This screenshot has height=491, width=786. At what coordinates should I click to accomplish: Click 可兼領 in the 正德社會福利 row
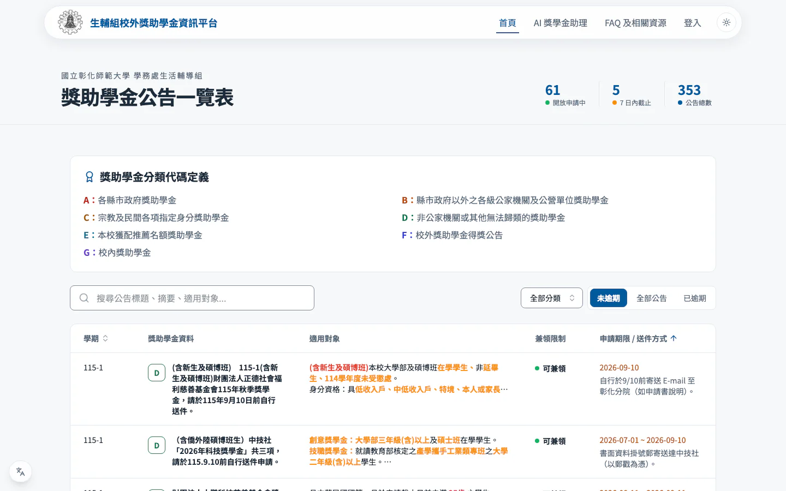coord(550,369)
